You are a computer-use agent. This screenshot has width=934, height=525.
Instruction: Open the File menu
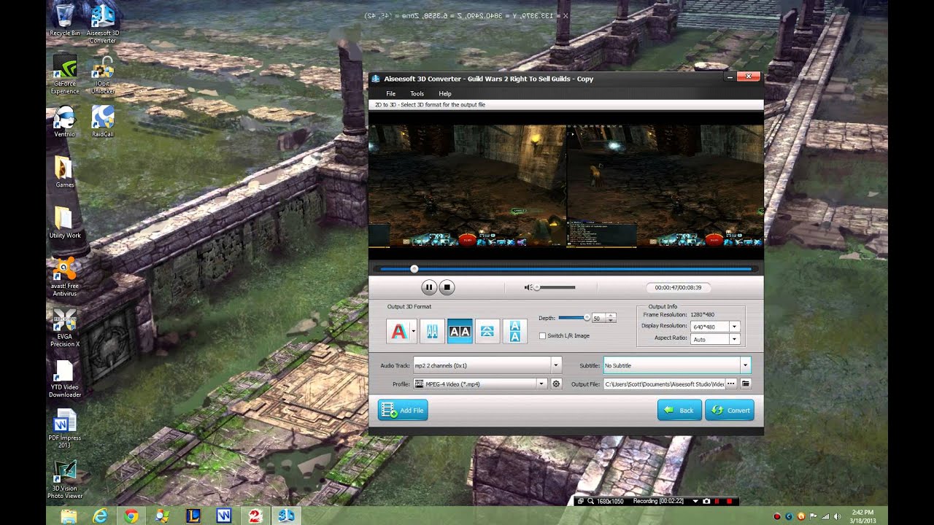pyautogui.click(x=390, y=93)
